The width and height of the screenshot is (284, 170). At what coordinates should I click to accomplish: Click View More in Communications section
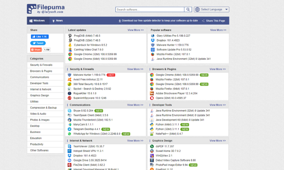(x=135, y=105)
